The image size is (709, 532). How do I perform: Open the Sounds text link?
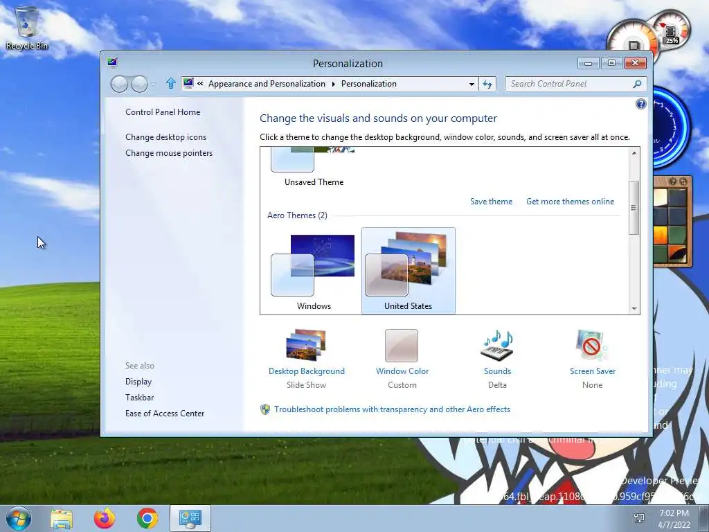click(x=497, y=371)
